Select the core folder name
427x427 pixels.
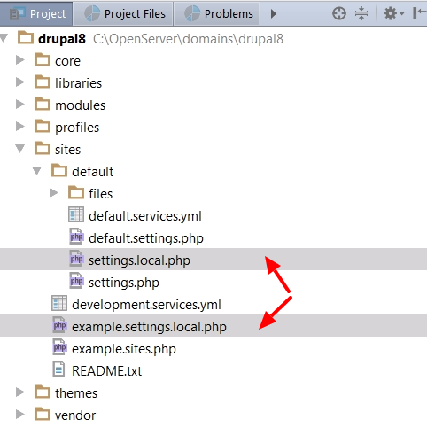point(67,61)
